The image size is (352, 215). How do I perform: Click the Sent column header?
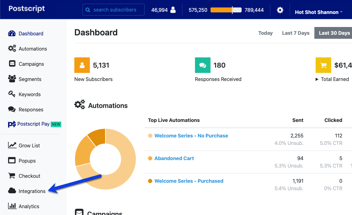(298, 120)
